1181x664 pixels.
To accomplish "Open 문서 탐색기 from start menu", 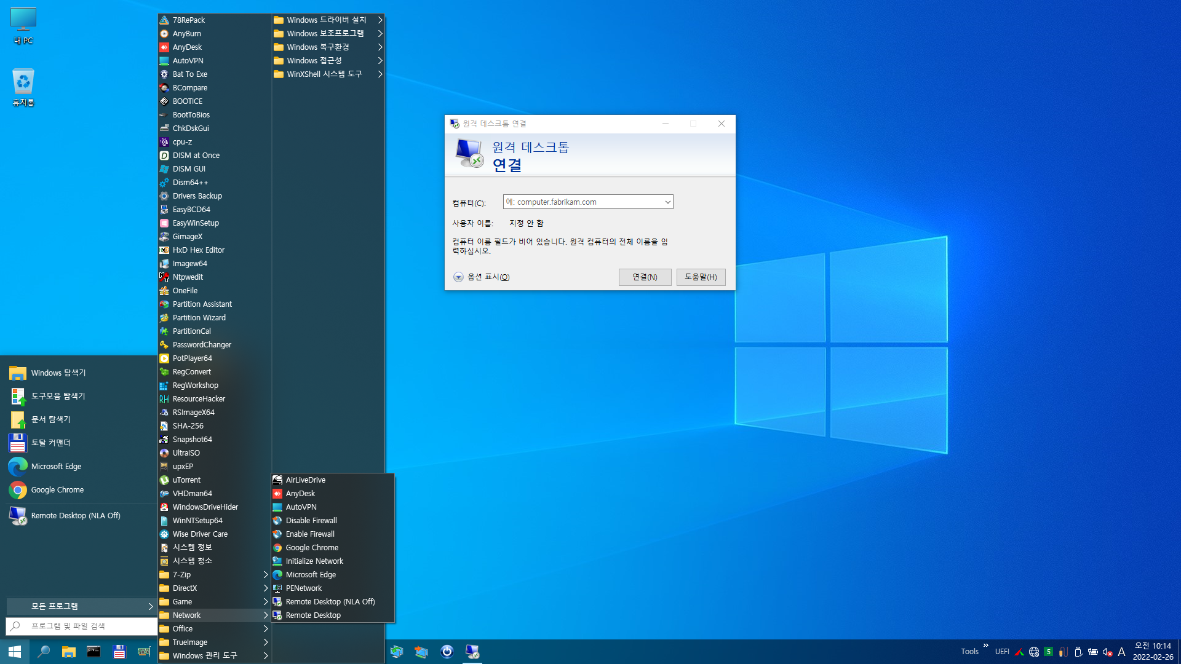I will [x=80, y=420].
